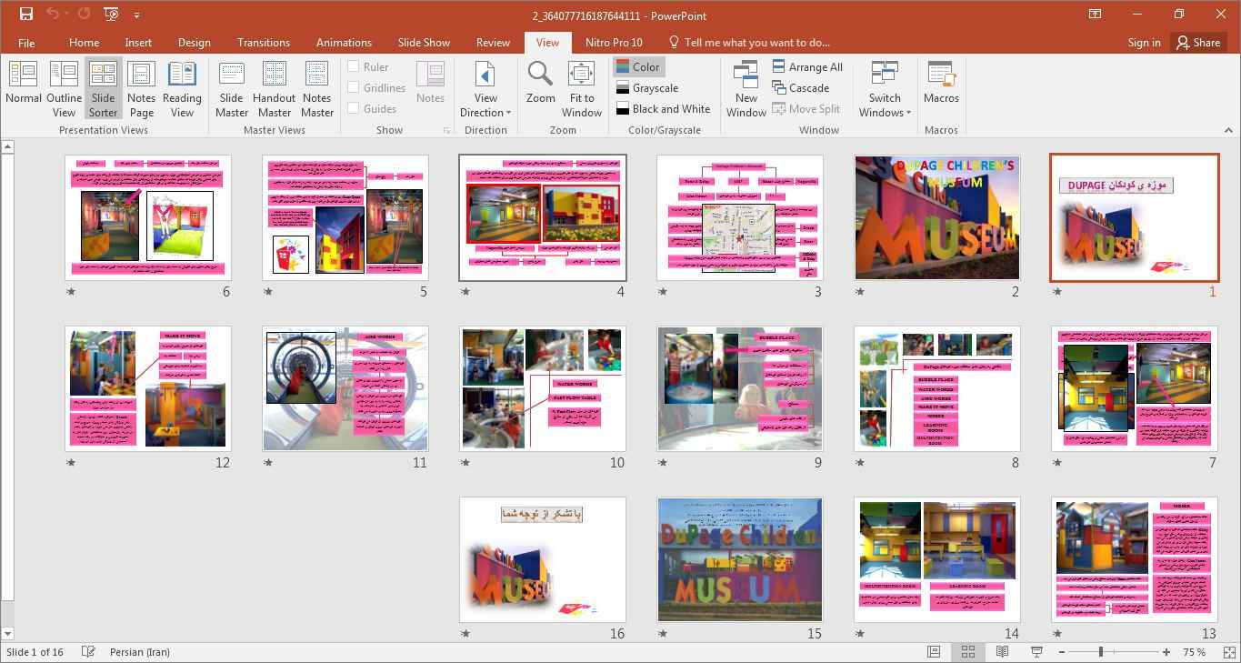
Task: Toggle the Gridlines checkbox
Action: click(354, 87)
